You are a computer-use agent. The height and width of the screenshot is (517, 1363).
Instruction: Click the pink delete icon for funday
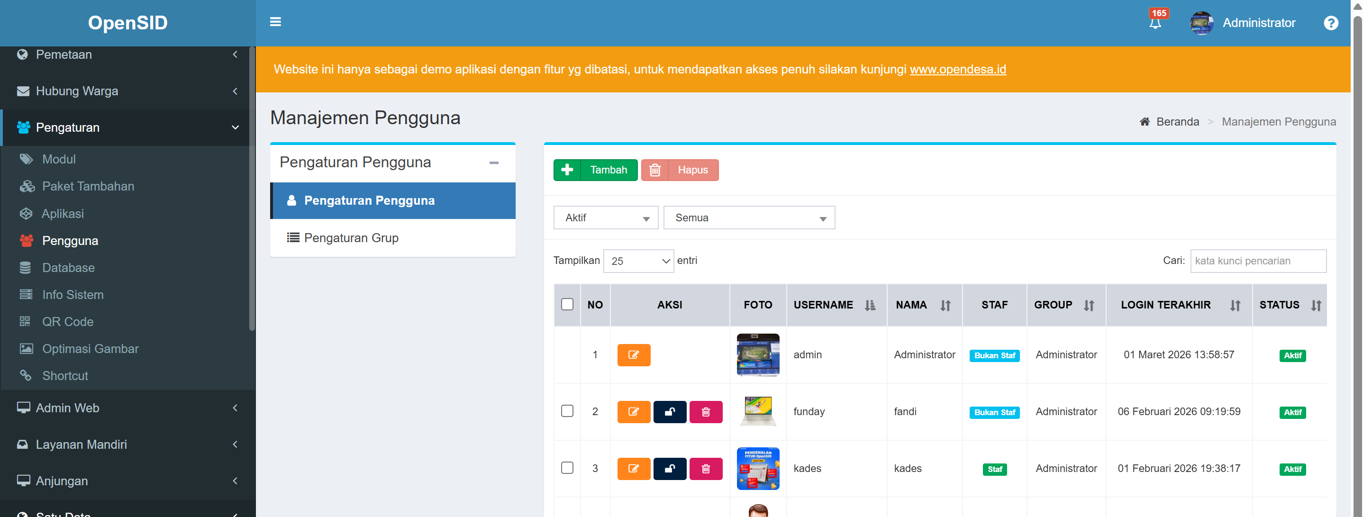[x=705, y=412]
